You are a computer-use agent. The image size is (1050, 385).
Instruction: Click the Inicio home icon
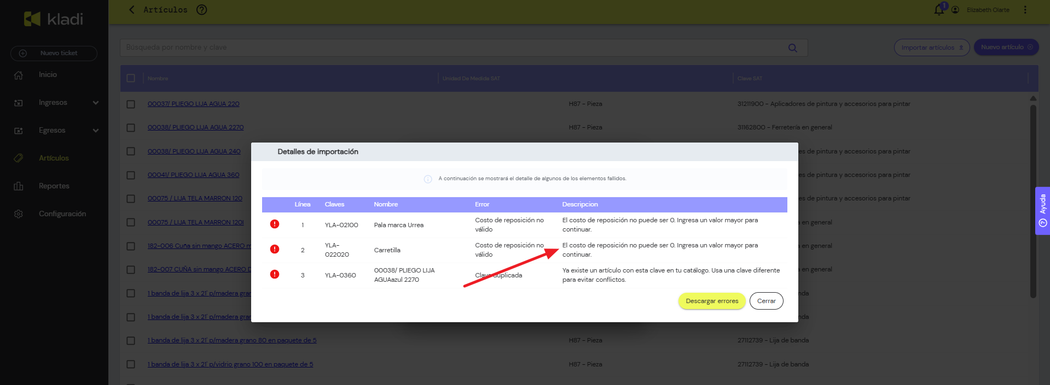tap(19, 75)
